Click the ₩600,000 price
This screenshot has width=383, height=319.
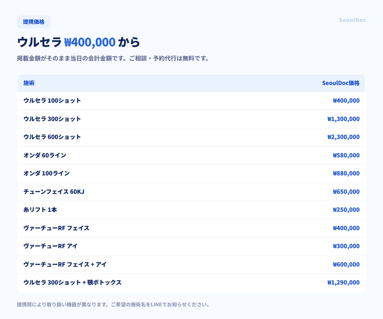tap(346, 265)
